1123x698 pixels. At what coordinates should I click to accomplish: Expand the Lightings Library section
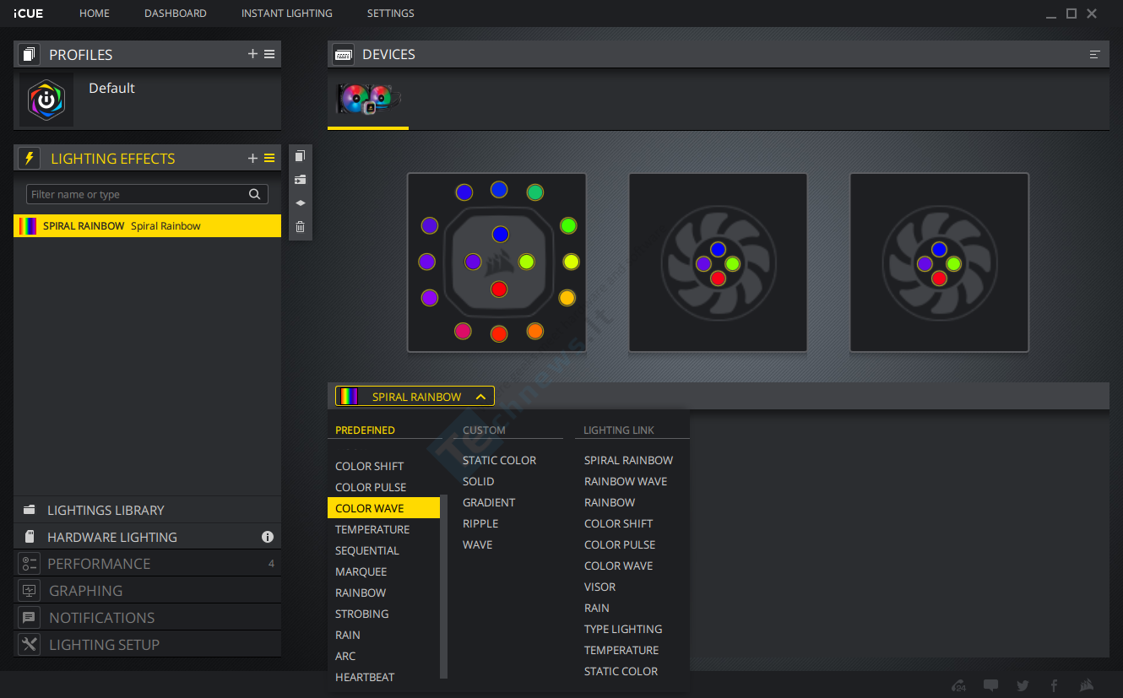tap(147, 510)
